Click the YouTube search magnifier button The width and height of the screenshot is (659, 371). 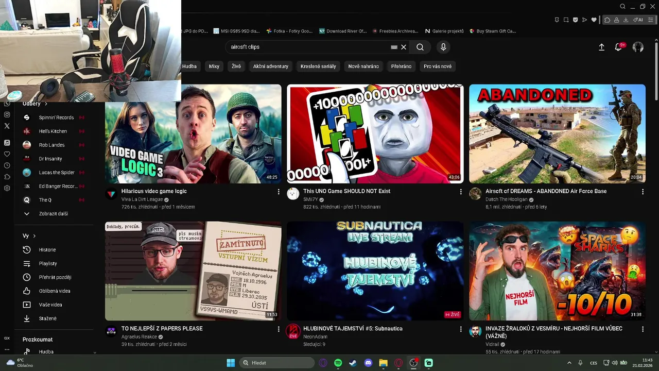point(420,47)
